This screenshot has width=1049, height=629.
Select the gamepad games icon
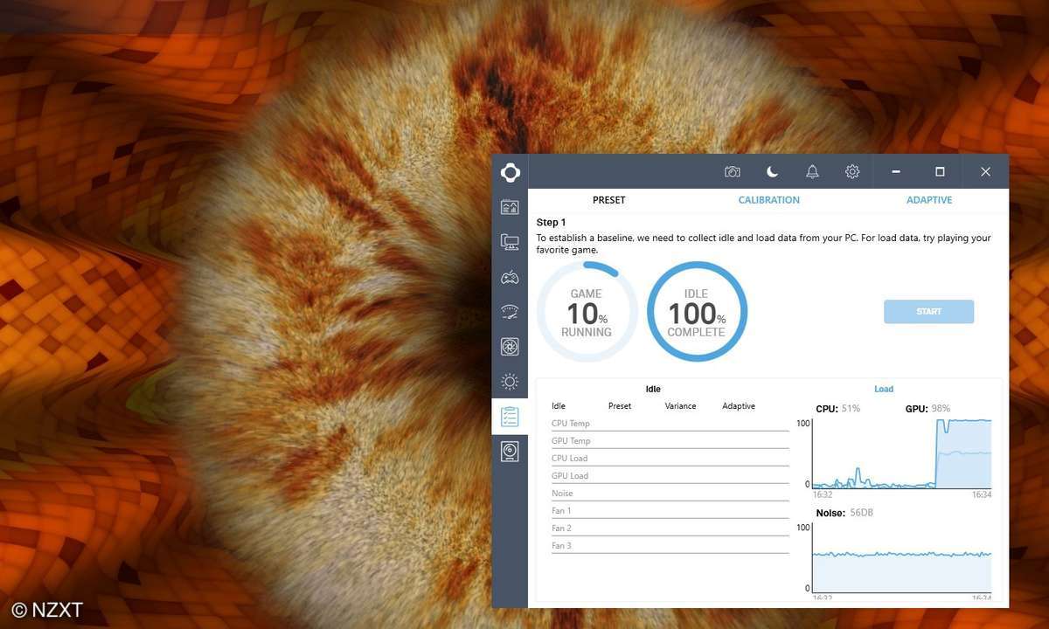pyautogui.click(x=510, y=277)
